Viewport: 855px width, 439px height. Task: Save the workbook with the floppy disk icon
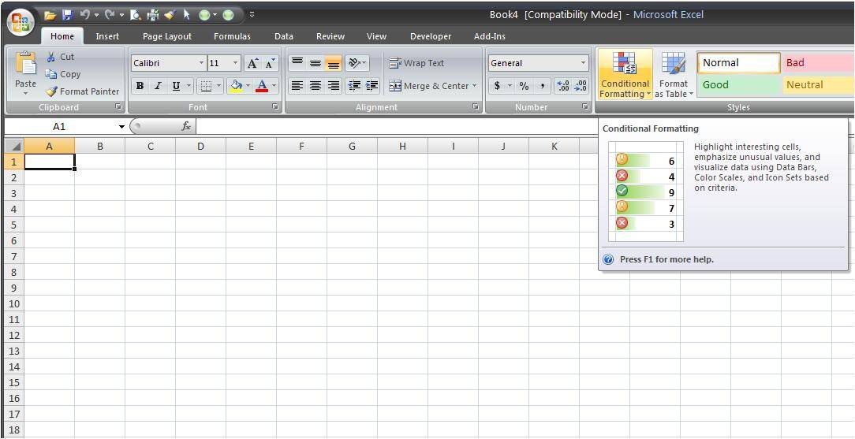pyautogui.click(x=67, y=15)
